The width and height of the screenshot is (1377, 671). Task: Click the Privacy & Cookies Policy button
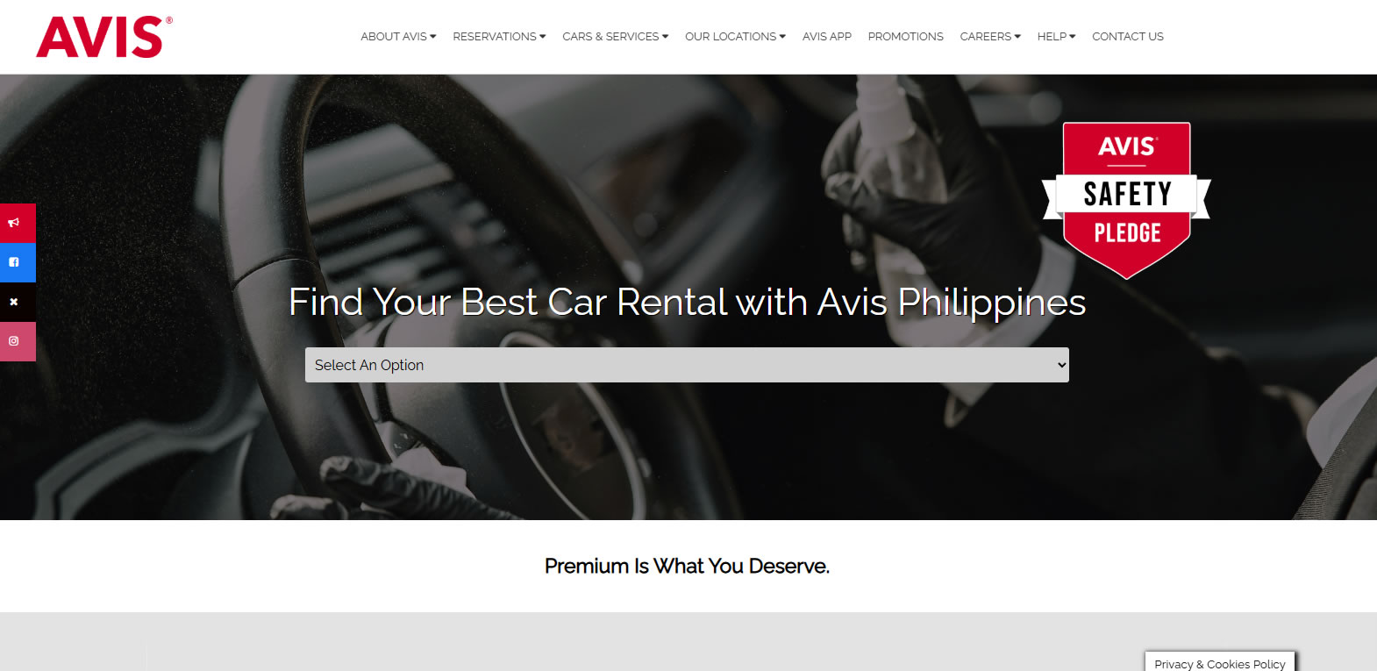[1220, 662]
